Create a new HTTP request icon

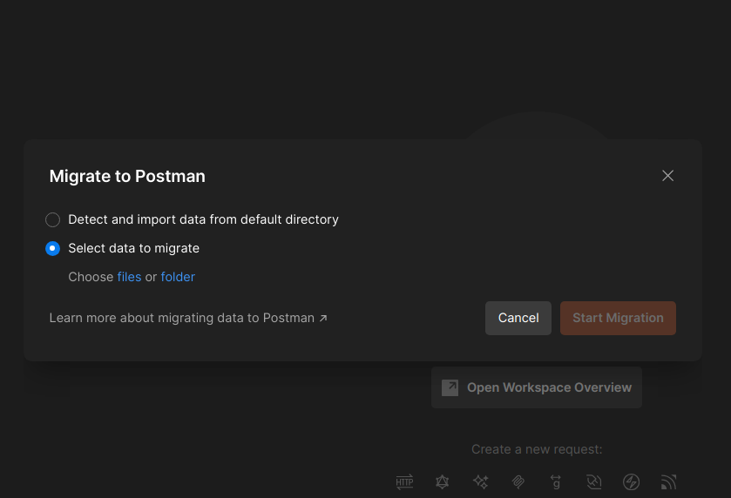[404, 481]
